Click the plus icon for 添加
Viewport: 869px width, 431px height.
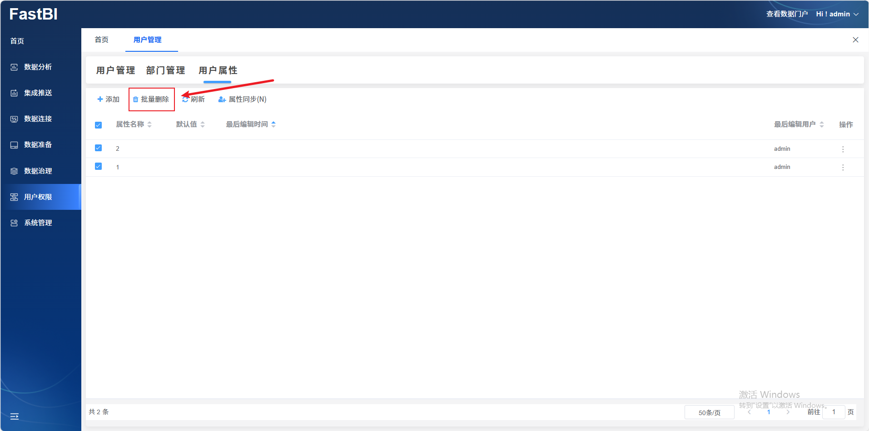100,99
